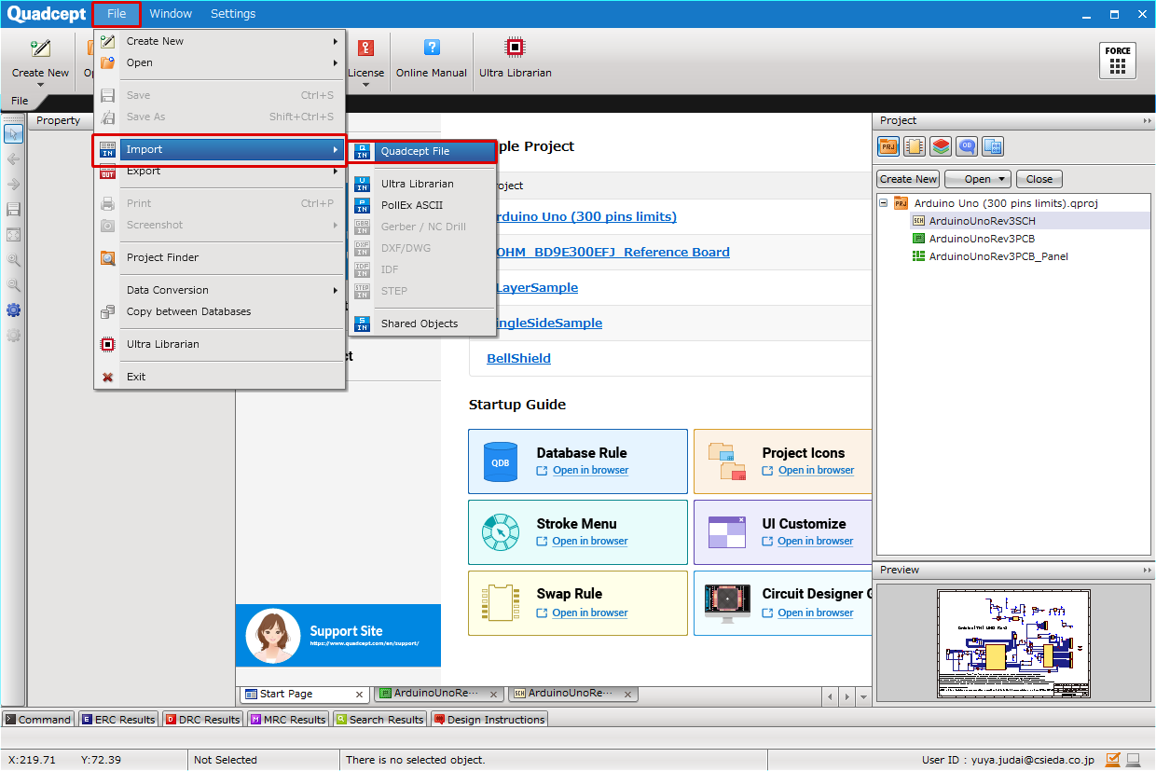Collapse the Arduino Uno project tree node
1156x771 pixels.
[882, 202]
